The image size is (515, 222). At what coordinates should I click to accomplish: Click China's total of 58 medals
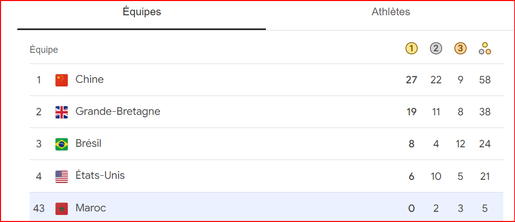pos(484,80)
